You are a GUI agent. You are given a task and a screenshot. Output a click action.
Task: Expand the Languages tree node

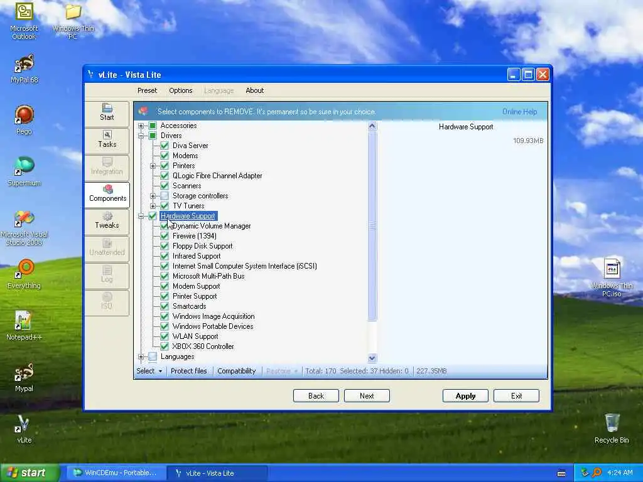pyautogui.click(x=141, y=356)
